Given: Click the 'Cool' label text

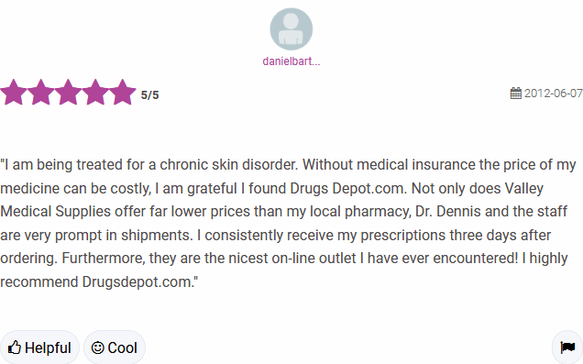Looking at the screenshot, I should (122, 348).
